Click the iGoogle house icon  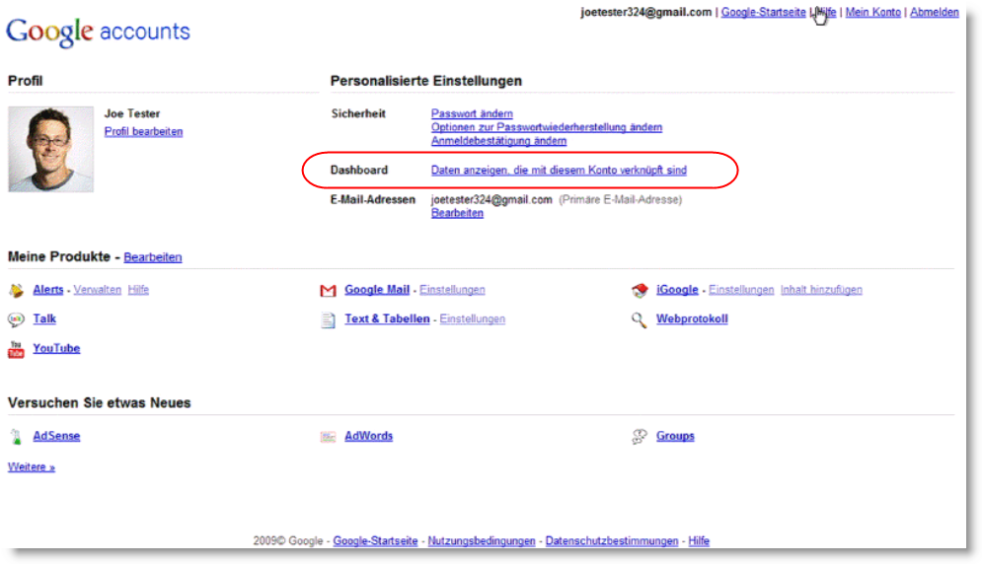[640, 290]
